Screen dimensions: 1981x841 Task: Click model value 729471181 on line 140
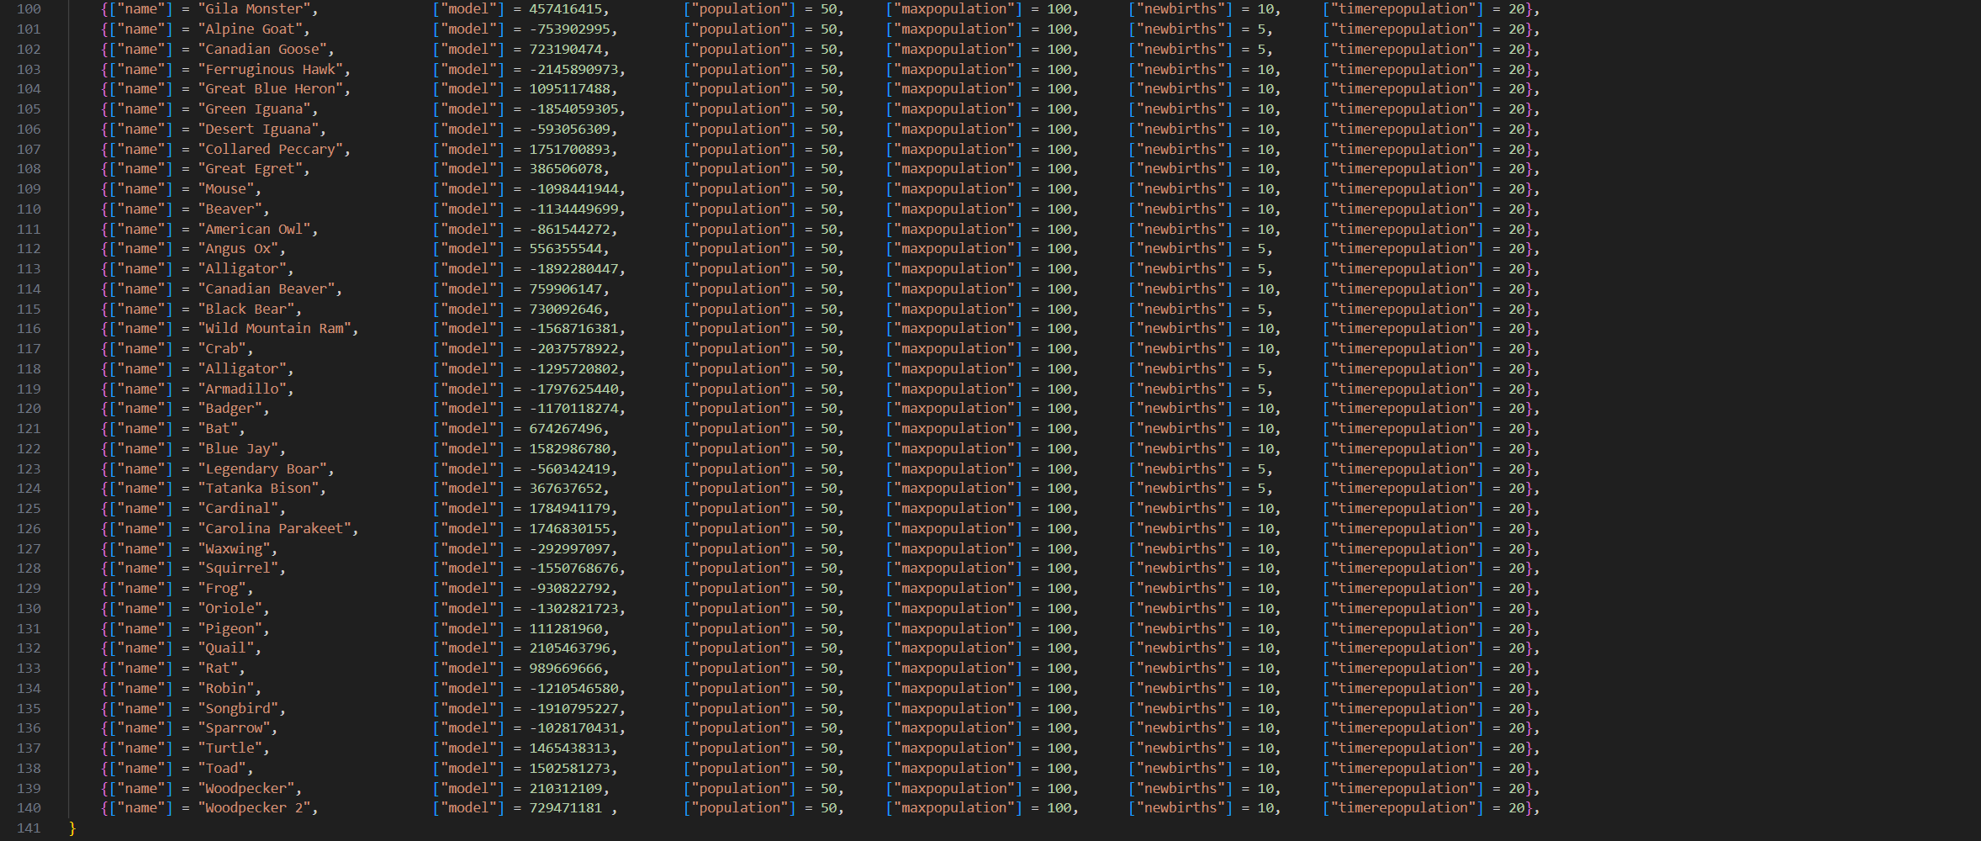(565, 808)
